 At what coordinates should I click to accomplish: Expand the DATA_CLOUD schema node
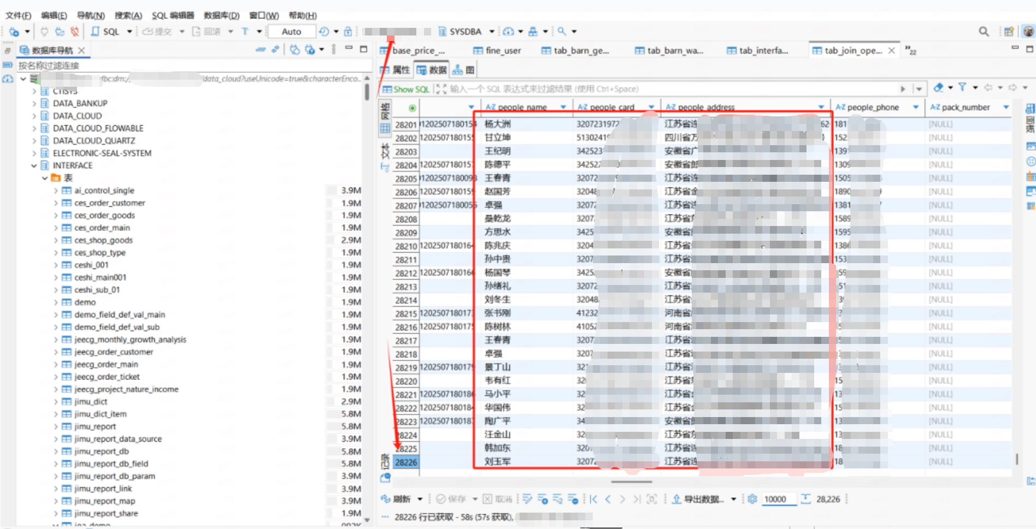coord(34,116)
